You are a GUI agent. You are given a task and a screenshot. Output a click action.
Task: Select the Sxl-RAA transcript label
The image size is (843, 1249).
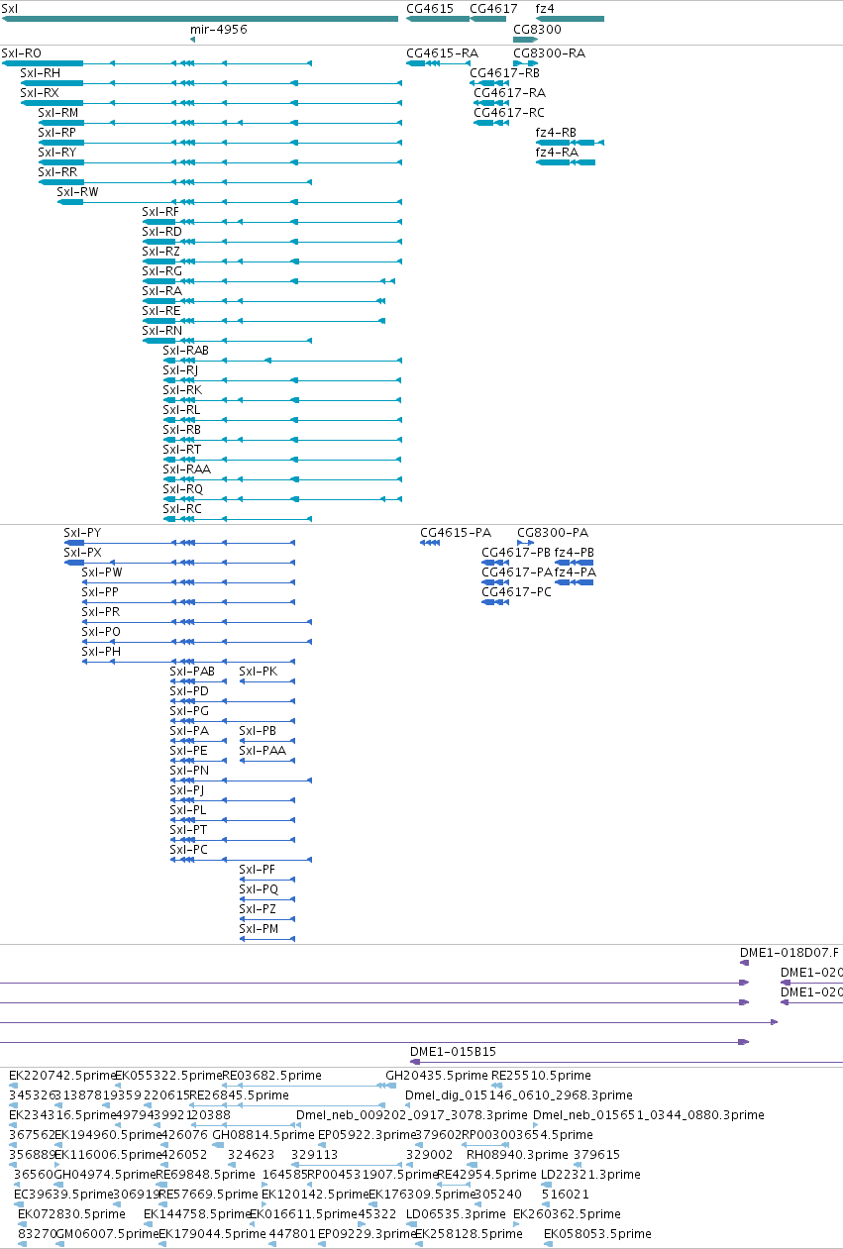point(186,469)
